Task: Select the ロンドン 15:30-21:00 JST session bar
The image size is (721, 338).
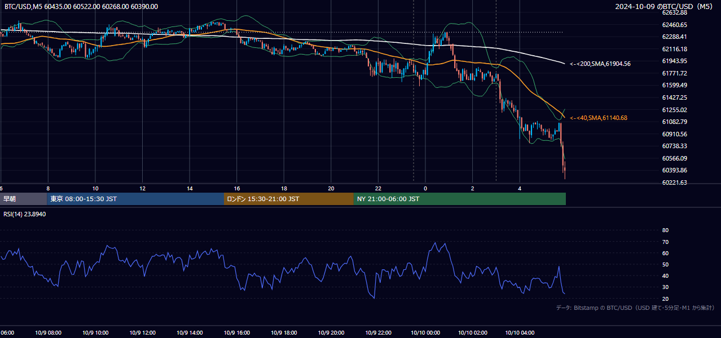Action: pyautogui.click(x=289, y=199)
